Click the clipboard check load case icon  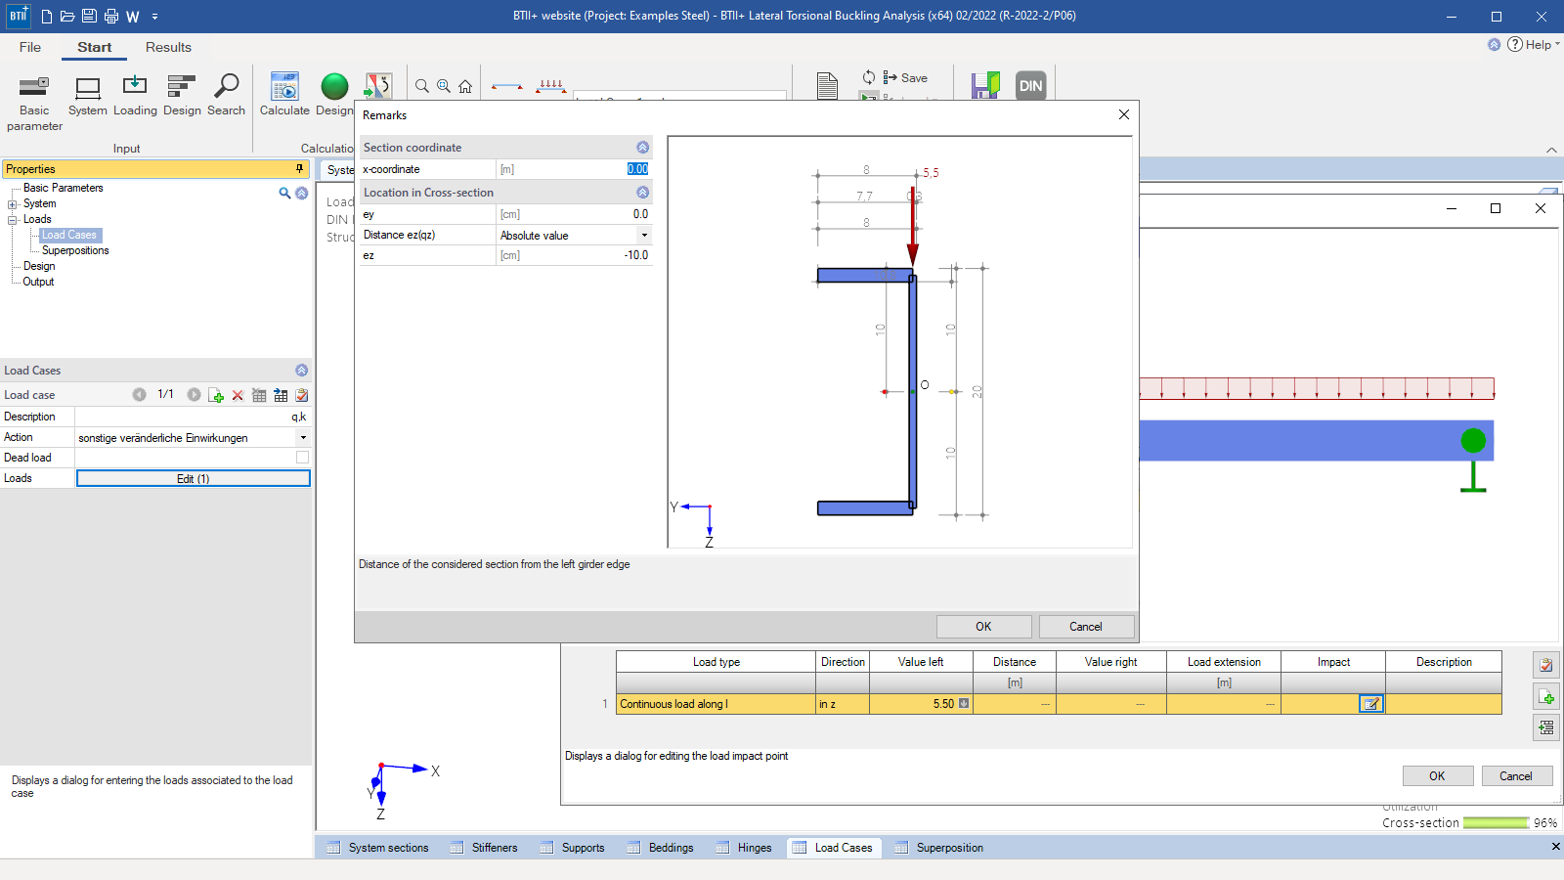pyautogui.click(x=302, y=395)
